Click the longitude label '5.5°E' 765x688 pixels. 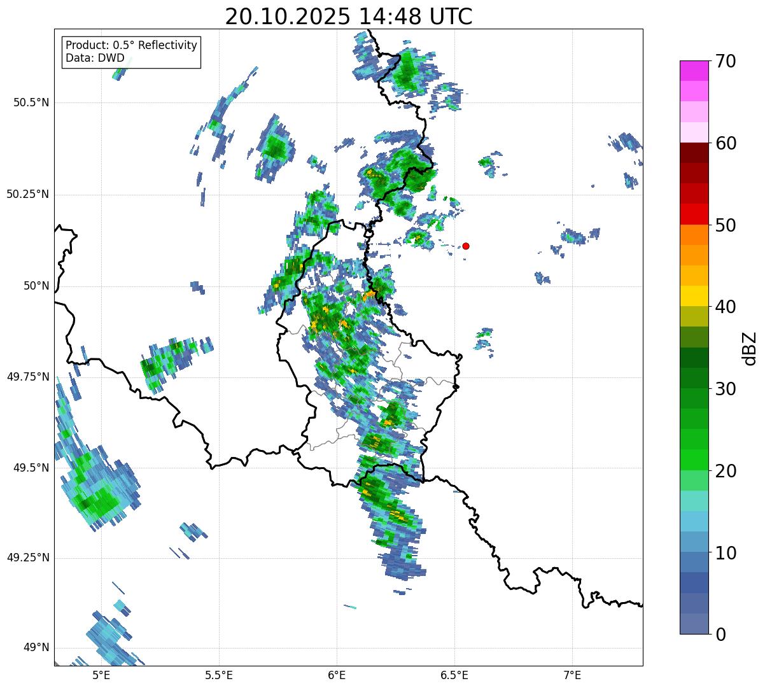coord(219,675)
